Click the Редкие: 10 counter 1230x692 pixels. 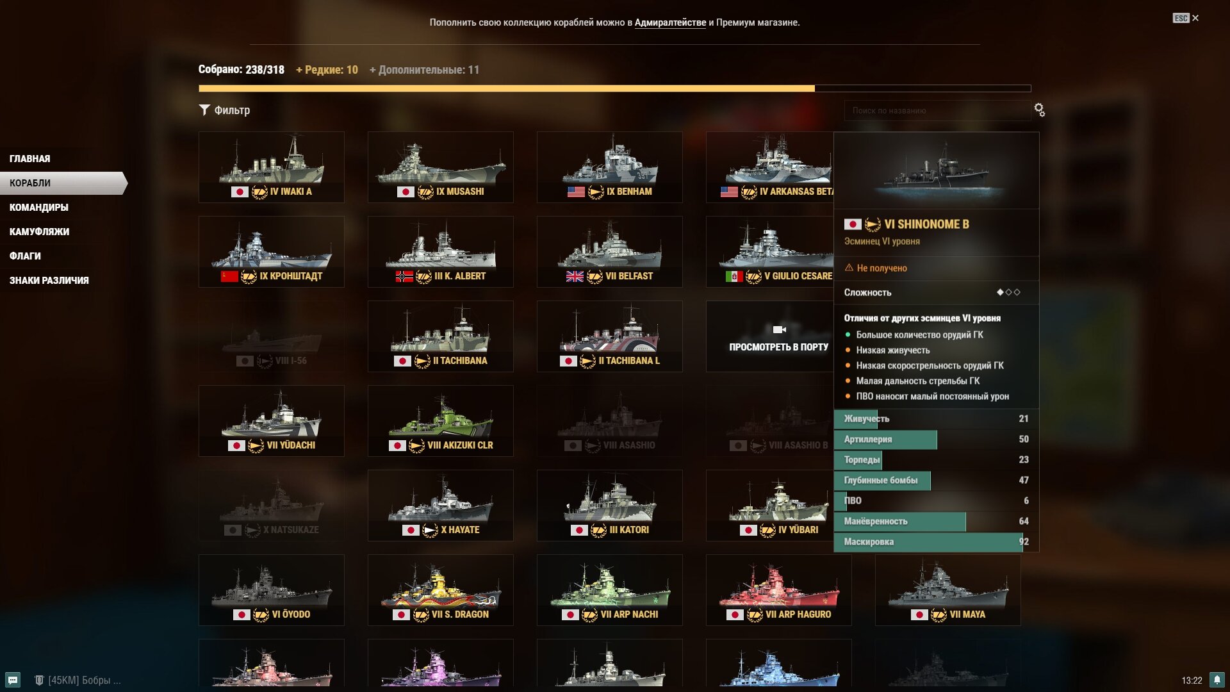[x=327, y=70]
